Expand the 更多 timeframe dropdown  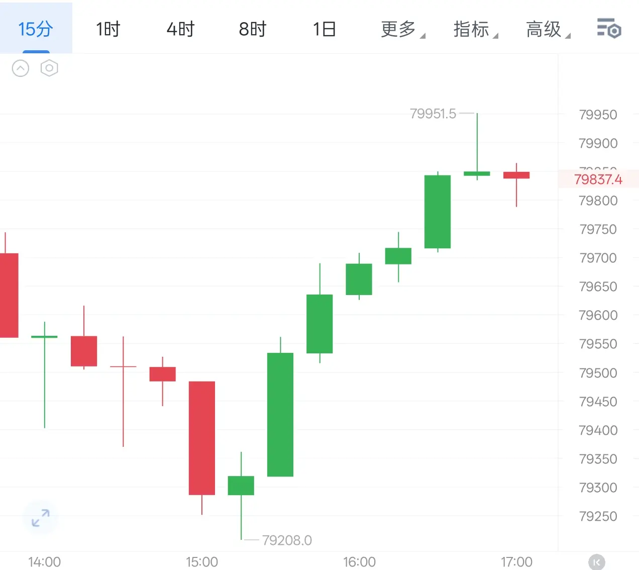tap(402, 29)
